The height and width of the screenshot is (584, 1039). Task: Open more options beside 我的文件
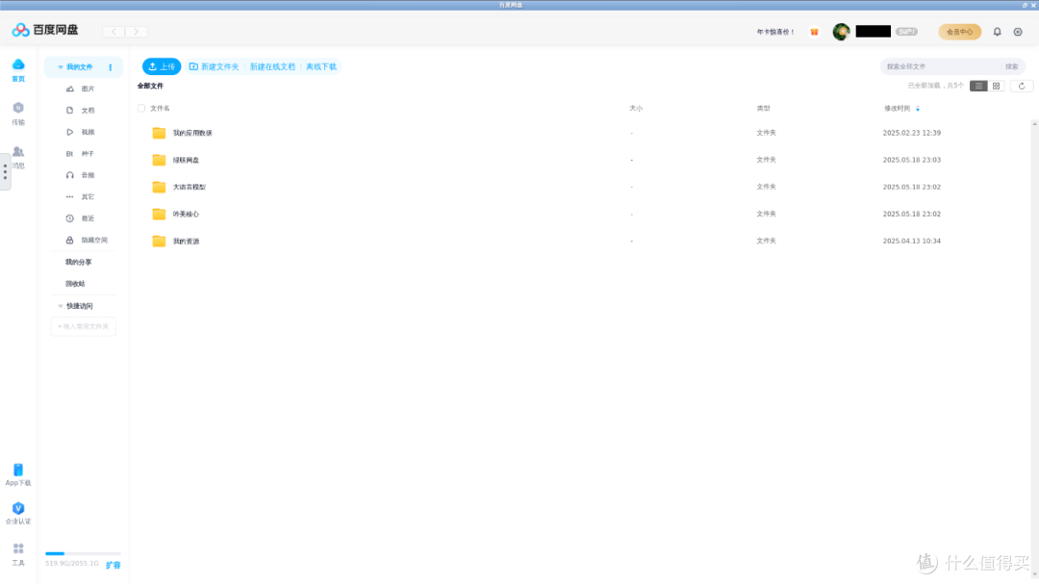(111, 67)
